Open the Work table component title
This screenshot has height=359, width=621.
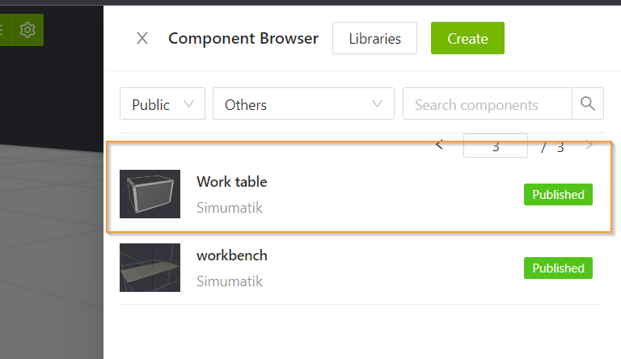[232, 182]
